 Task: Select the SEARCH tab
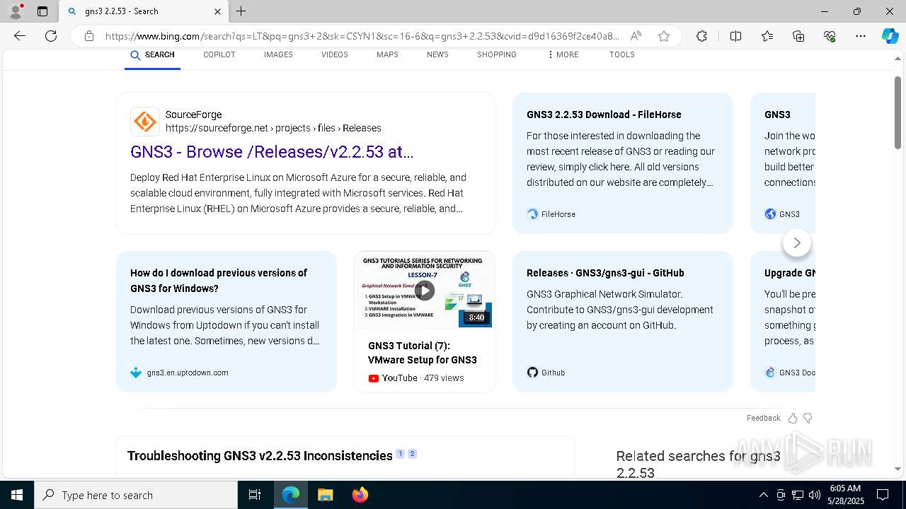pyautogui.click(x=152, y=54)
